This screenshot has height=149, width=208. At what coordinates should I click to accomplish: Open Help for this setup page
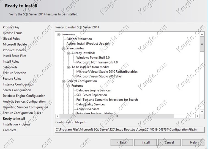(193, 142)
